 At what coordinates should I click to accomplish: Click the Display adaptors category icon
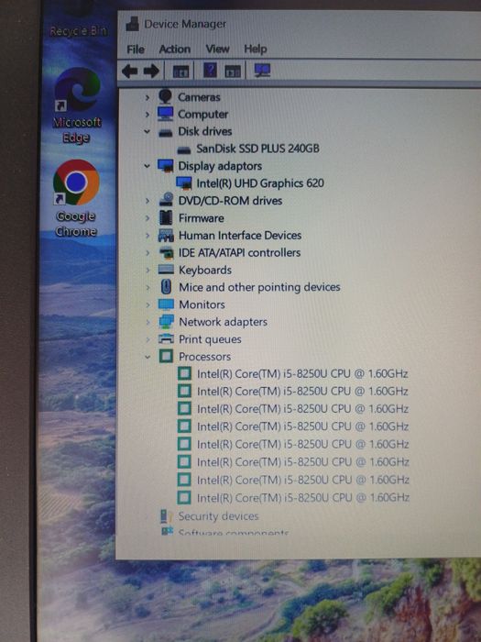click(x=166, y=165)
